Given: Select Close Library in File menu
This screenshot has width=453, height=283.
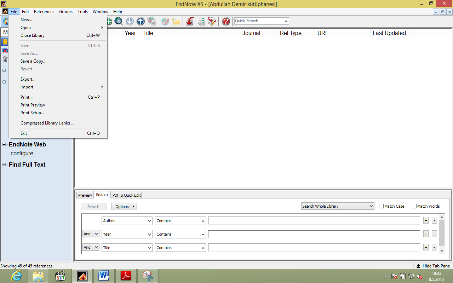Looking at the screenshot, I should (58, 35).
